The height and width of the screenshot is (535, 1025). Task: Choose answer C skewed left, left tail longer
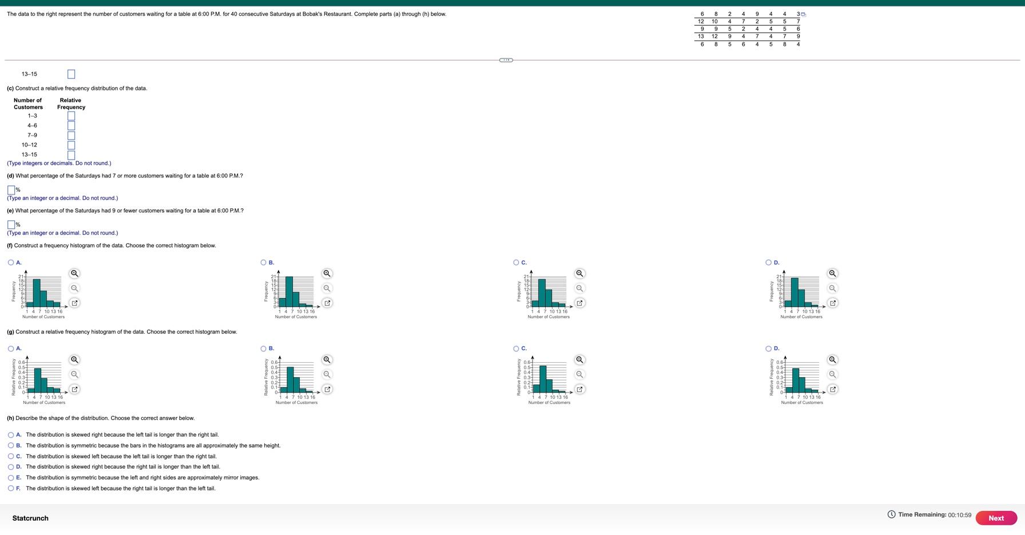pos(11,457)
